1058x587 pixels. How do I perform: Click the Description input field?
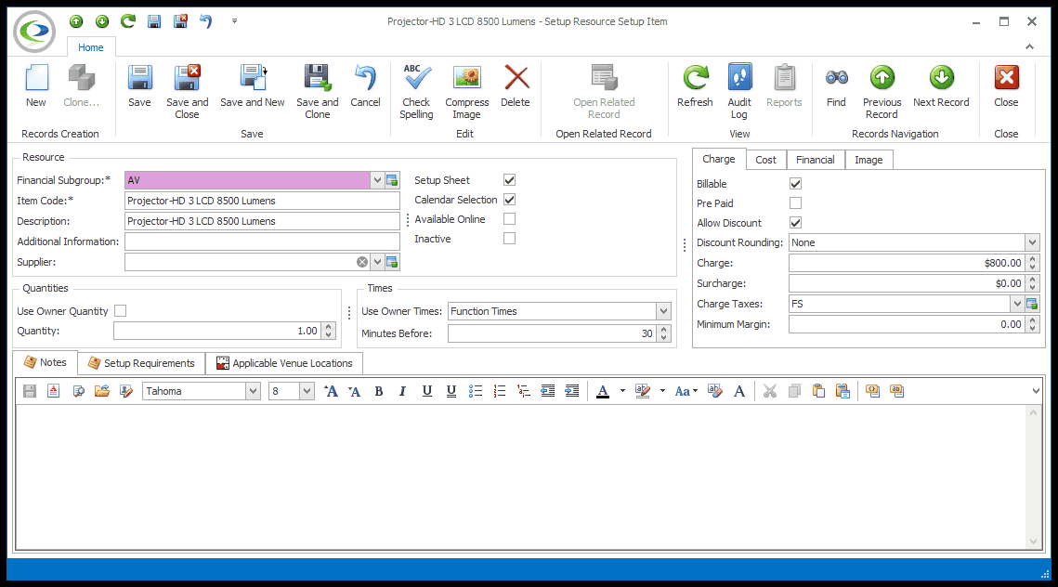tap(262, 221)
